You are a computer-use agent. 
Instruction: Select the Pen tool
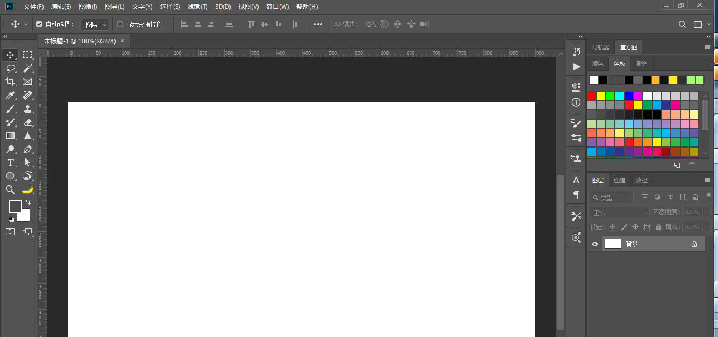[27, 149]
